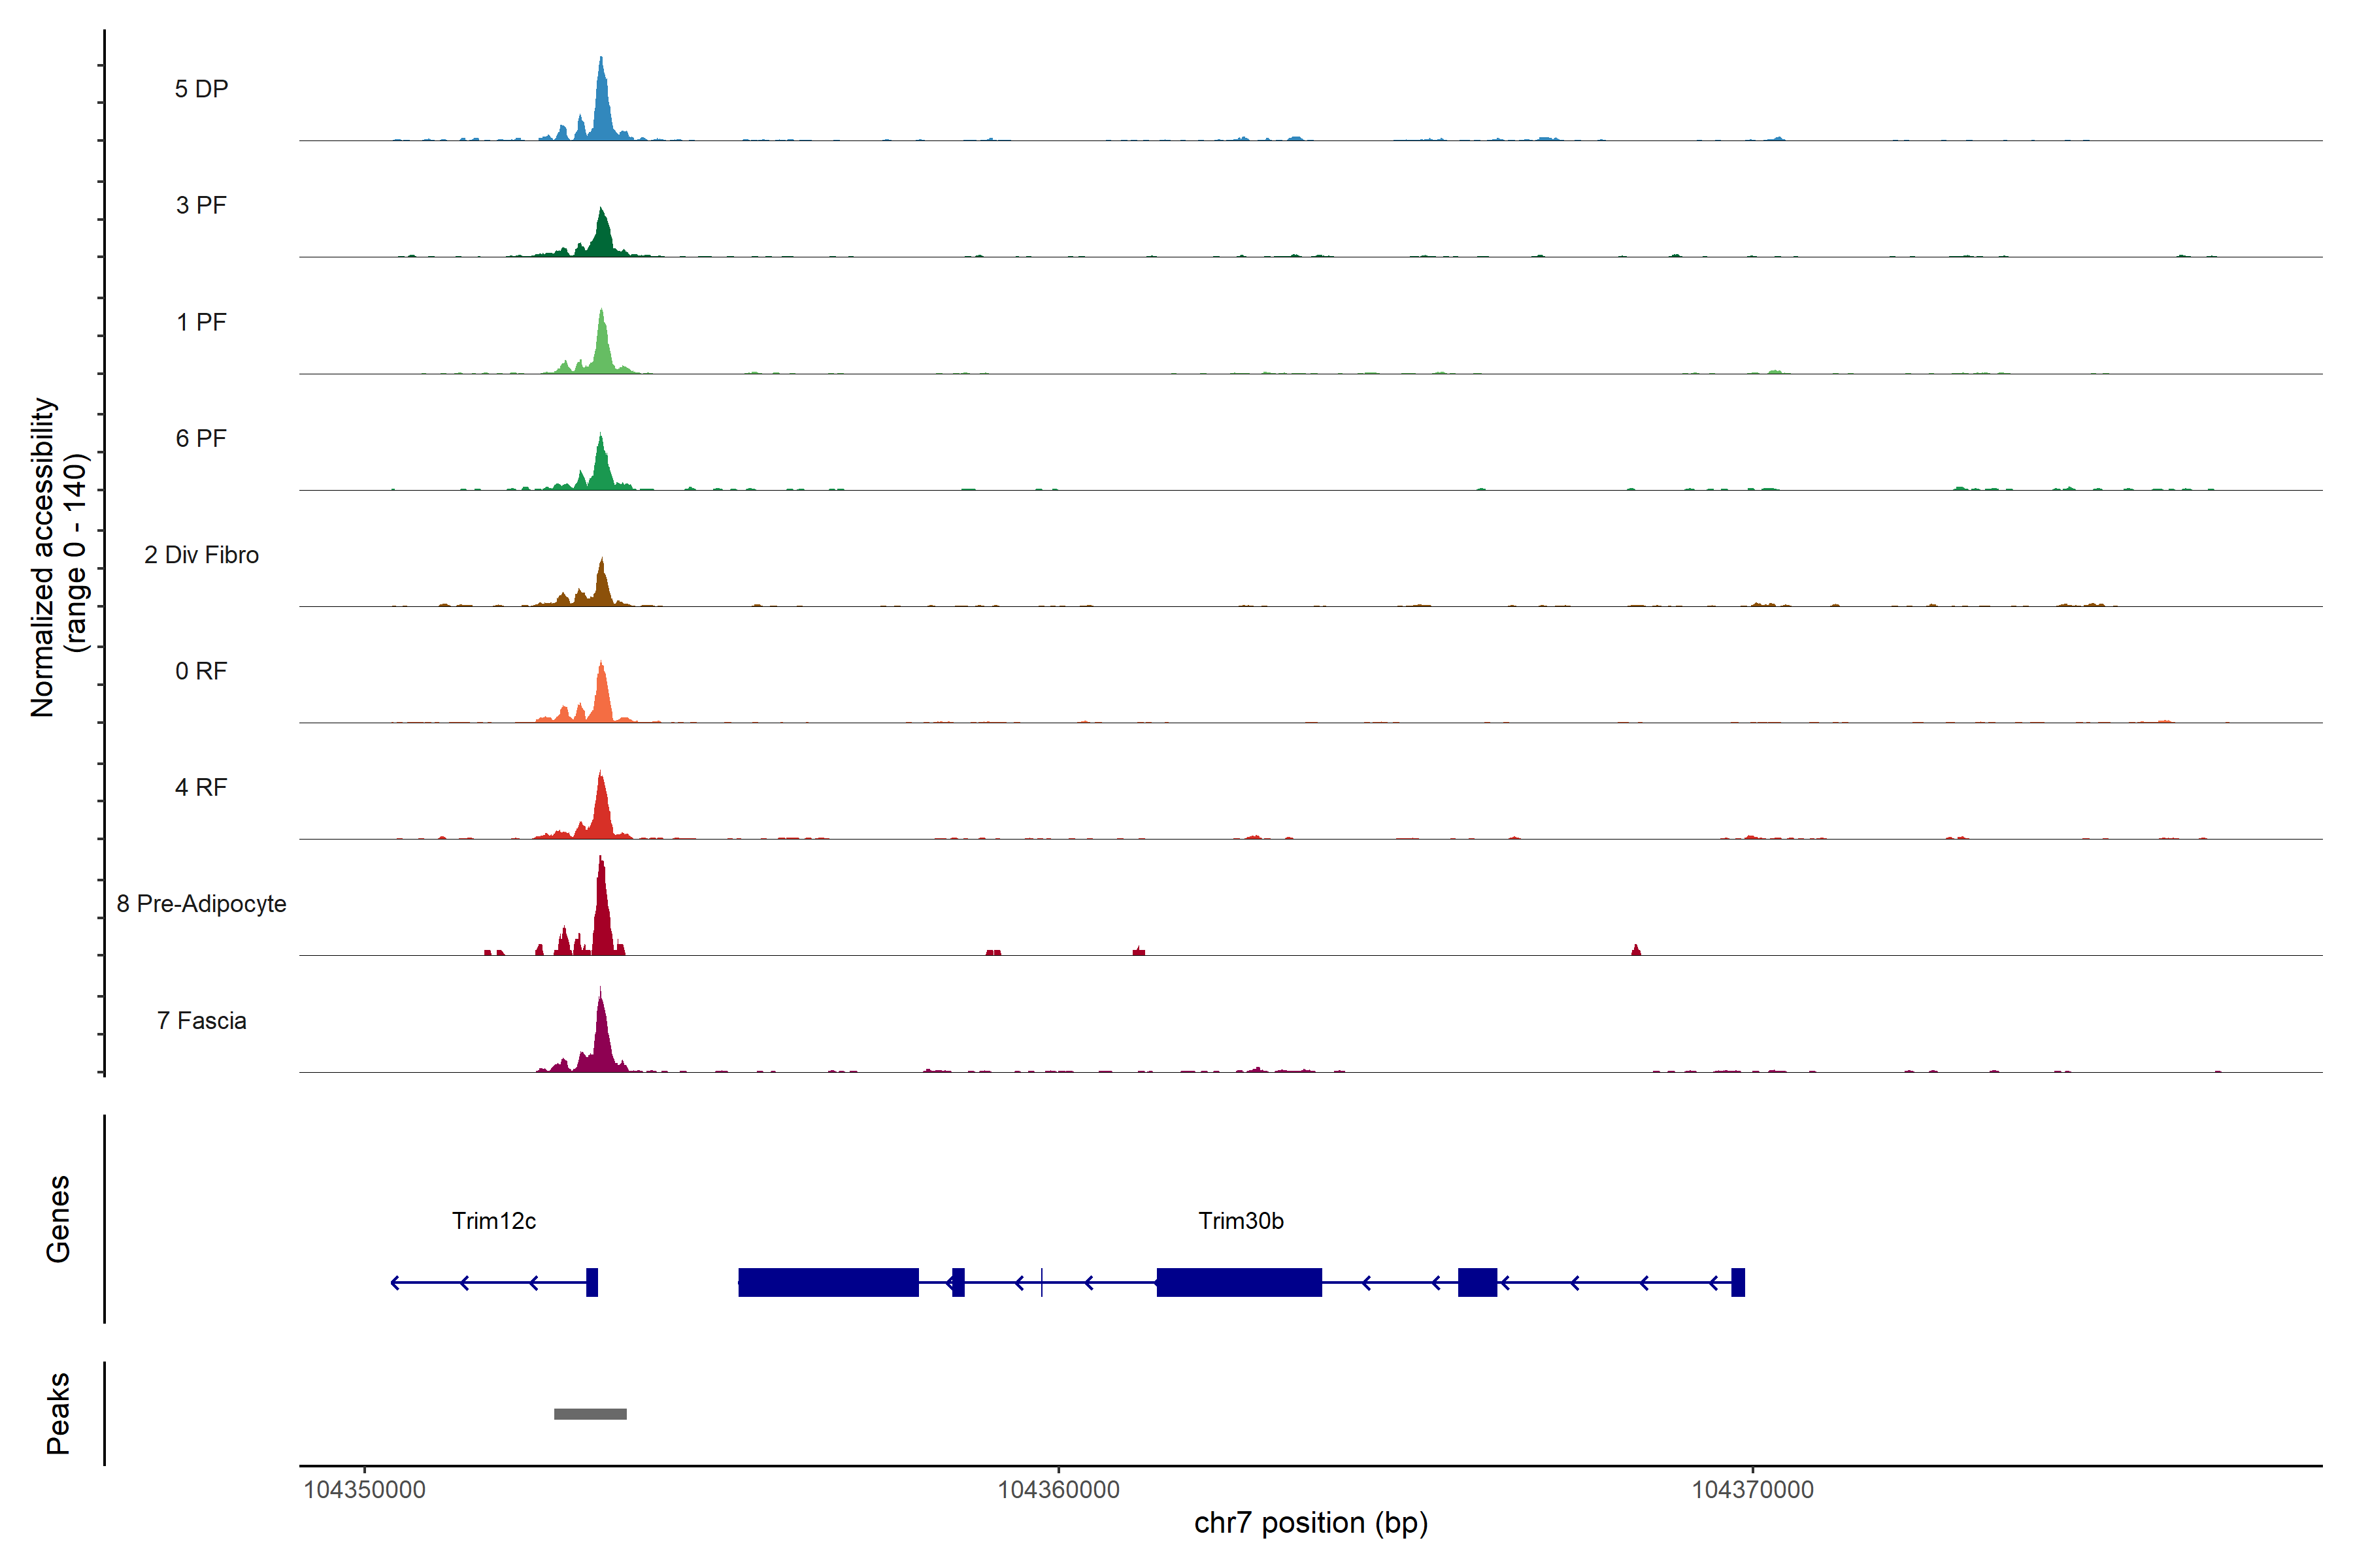The image size is (2353, 1568).
Task: Click the 5 DP track label
Action: tap(201, 89)
